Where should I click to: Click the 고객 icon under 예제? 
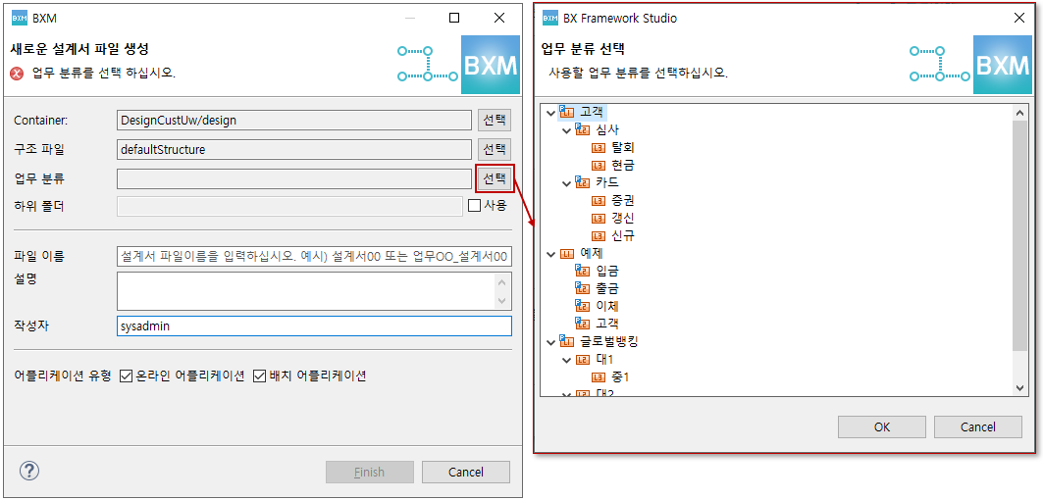(583, 324)
